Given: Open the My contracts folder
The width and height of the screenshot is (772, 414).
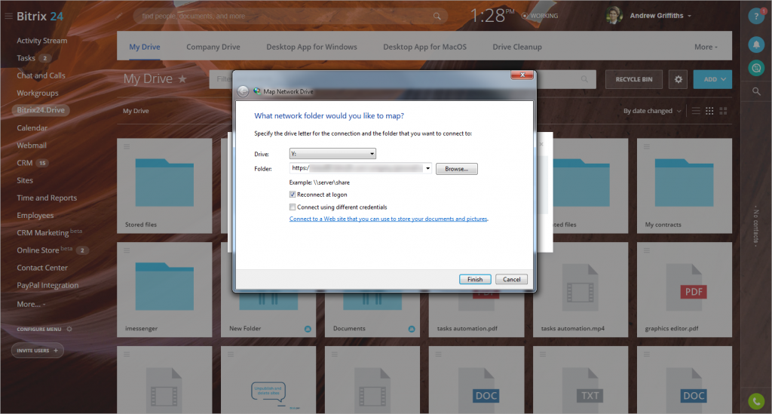Looking at the screenshot, I should point(685,186).
